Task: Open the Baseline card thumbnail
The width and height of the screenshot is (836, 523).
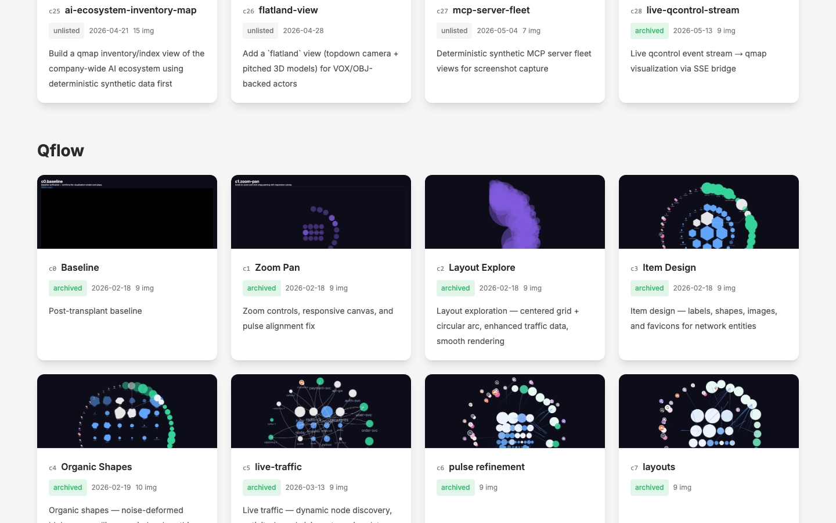Action: (127, 212)
